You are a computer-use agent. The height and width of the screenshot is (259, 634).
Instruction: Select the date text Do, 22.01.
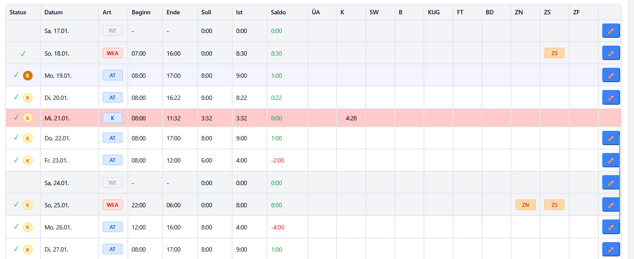[x=57, y=139]
